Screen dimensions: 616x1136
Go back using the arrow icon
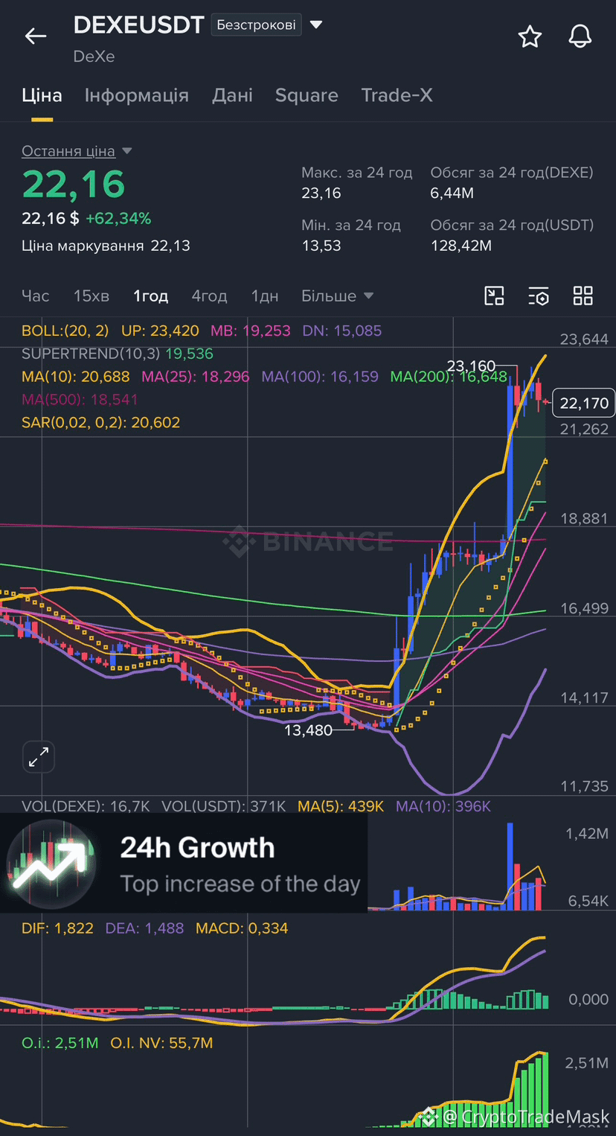point(36,36)
